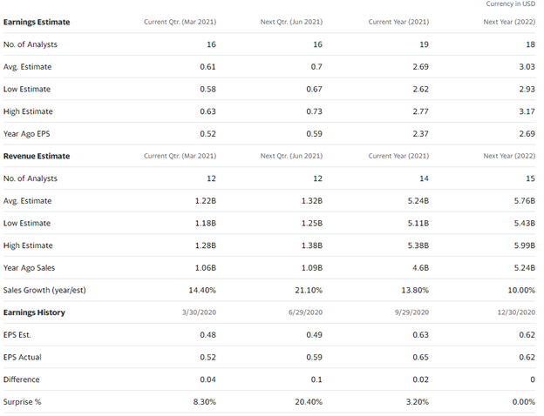Click the 6/29/2020 earnings history column header
This screenshot has height=416, width=544.
[303, 312]
